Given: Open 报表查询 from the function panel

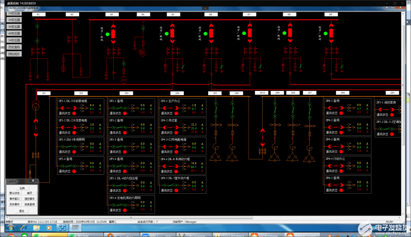Looking at the screenshot, I should point(30,204).
